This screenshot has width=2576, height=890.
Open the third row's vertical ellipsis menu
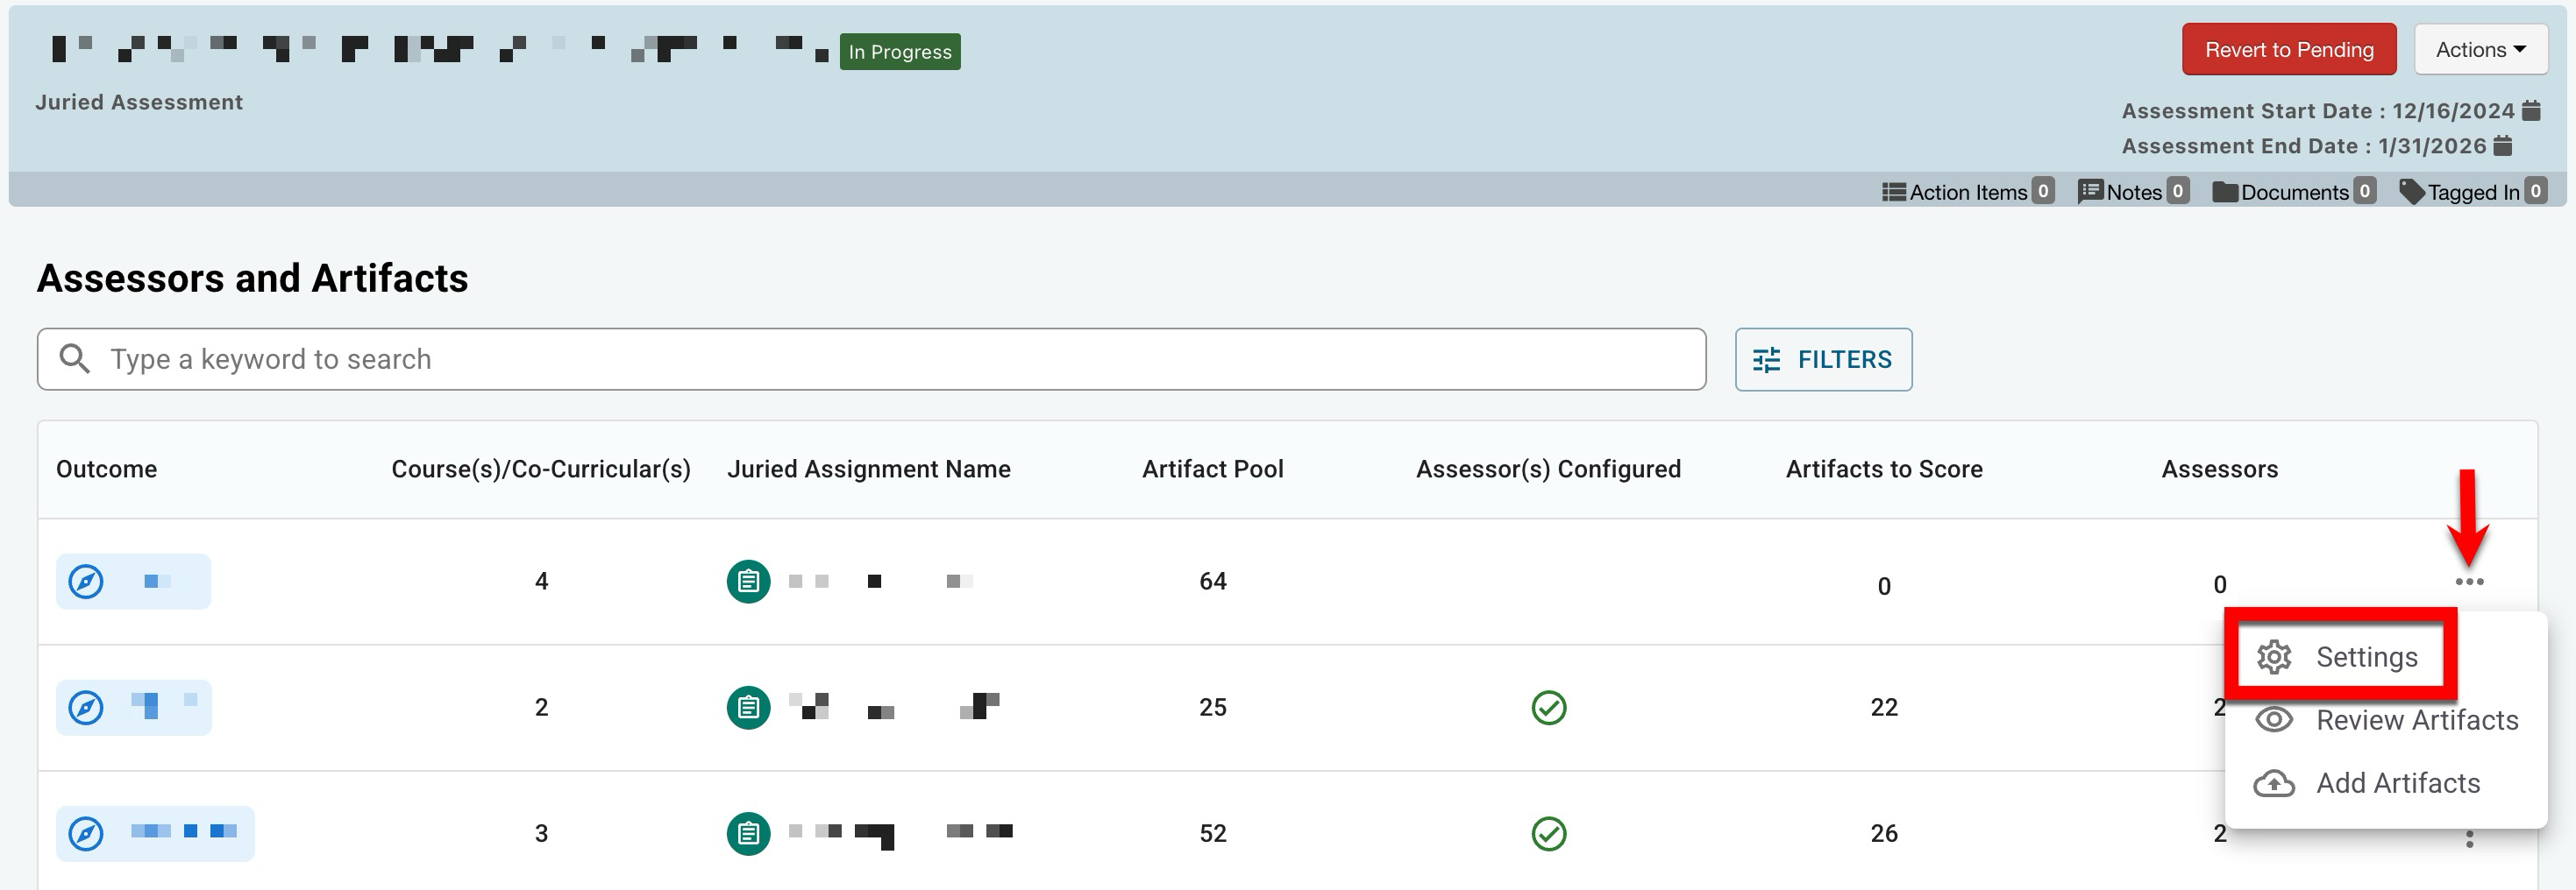pyautogui.click(x=2469, y=839)
